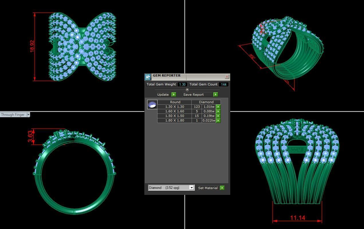364x229 pixels.
Task: Click the count cell showing 15
Action: (x=197, y=116)
